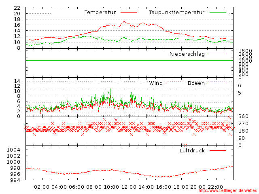Select the green Boeen legend line
Image resolution: width=259 pixels, height=194 pixels.
click(x=218, y=83)
